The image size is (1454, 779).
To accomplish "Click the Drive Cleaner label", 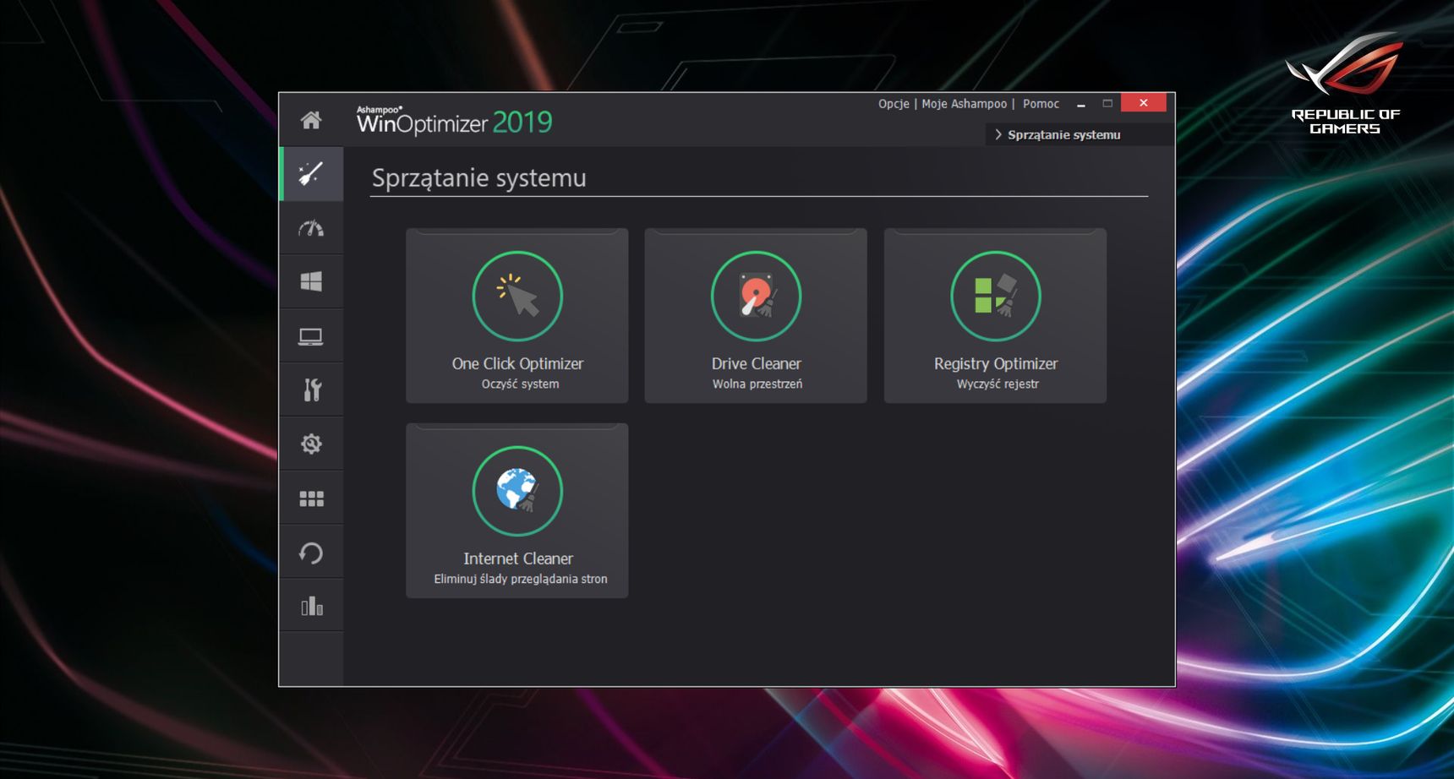I will coord(757,363).
